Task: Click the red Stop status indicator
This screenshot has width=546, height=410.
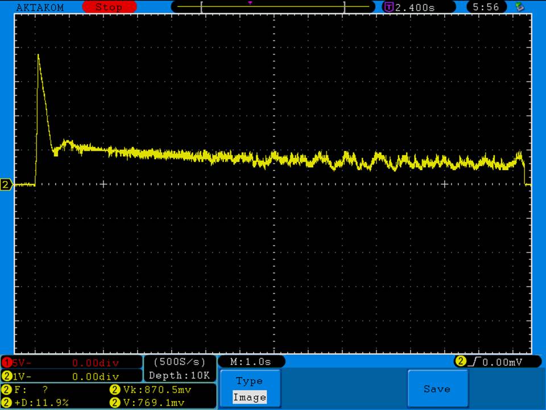Action: coord(109,7)
